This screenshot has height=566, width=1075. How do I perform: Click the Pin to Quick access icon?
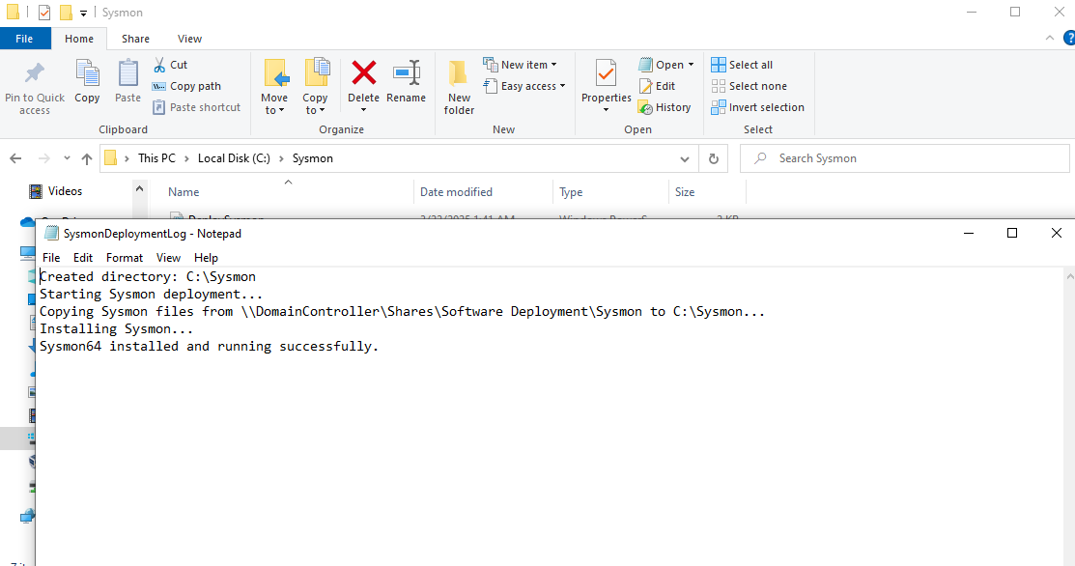(x=35, y=74)
